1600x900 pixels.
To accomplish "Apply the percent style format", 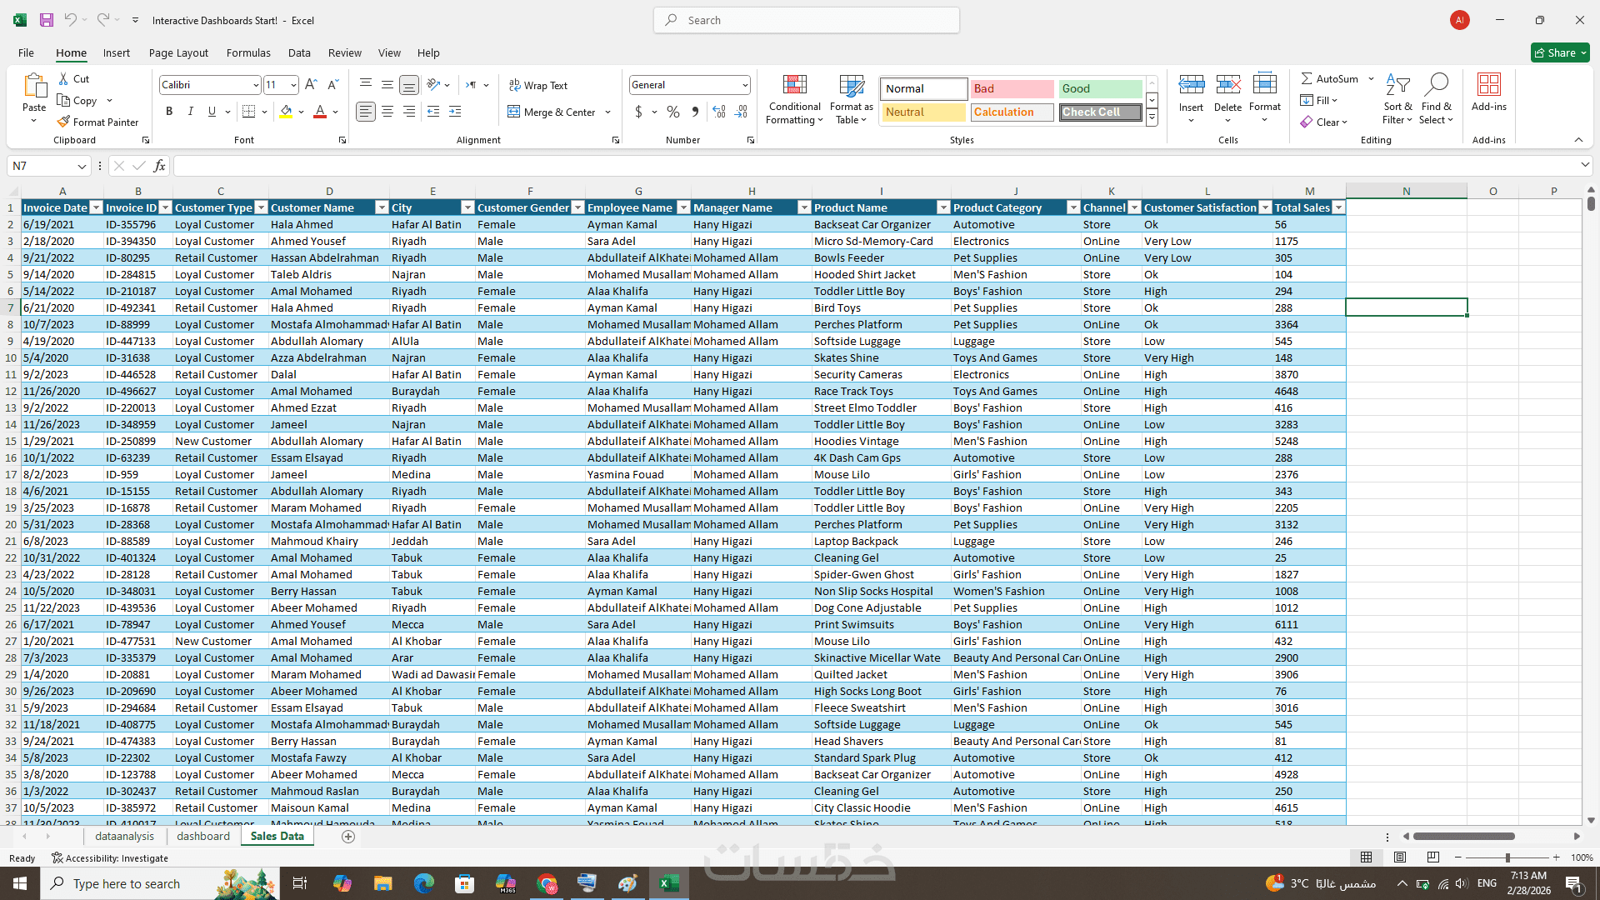I will point(673,112).
